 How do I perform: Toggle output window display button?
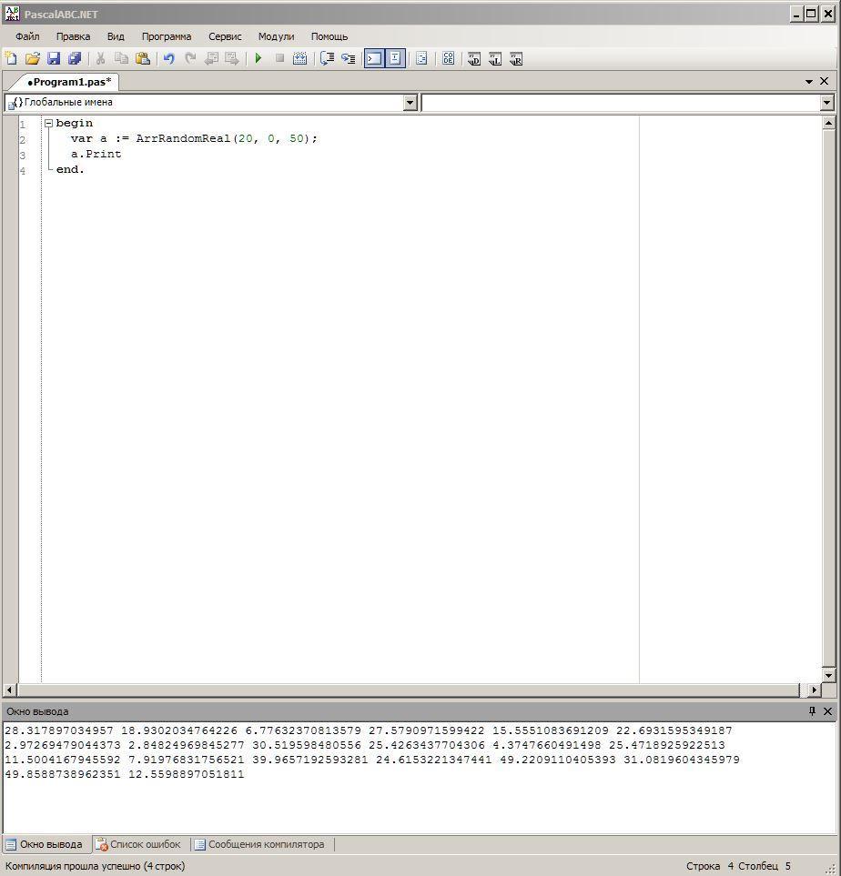(374, 58)
